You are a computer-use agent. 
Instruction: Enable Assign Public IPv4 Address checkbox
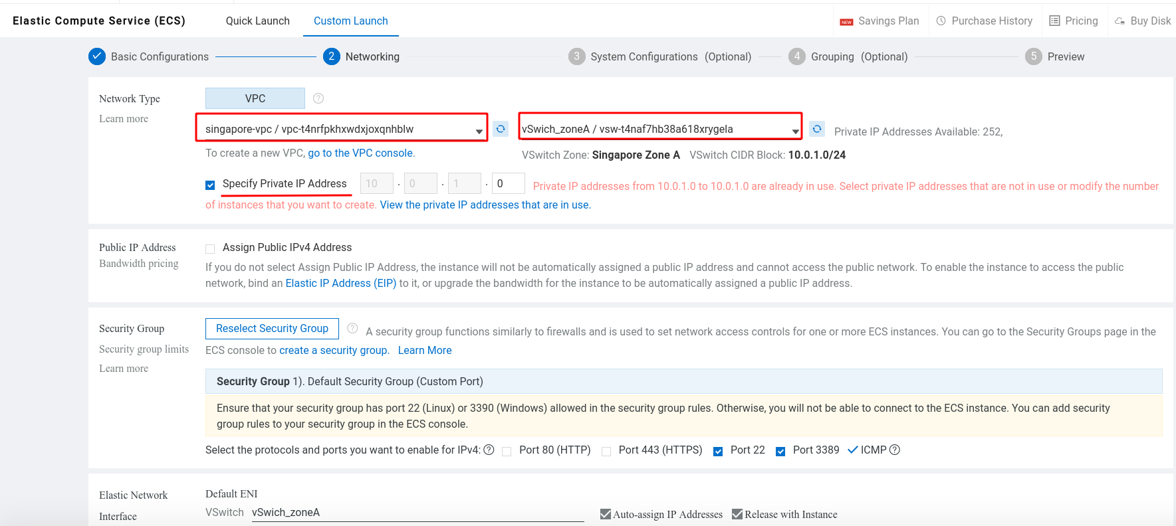(x=210, y=248)
